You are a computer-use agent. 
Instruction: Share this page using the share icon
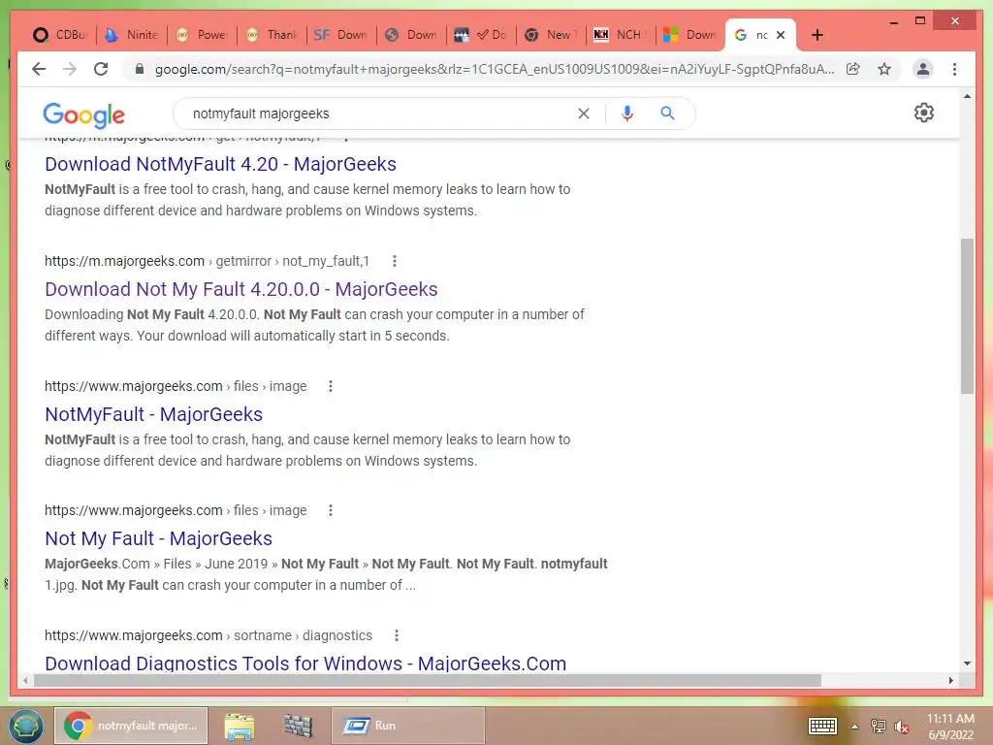[x=853, y=69]
